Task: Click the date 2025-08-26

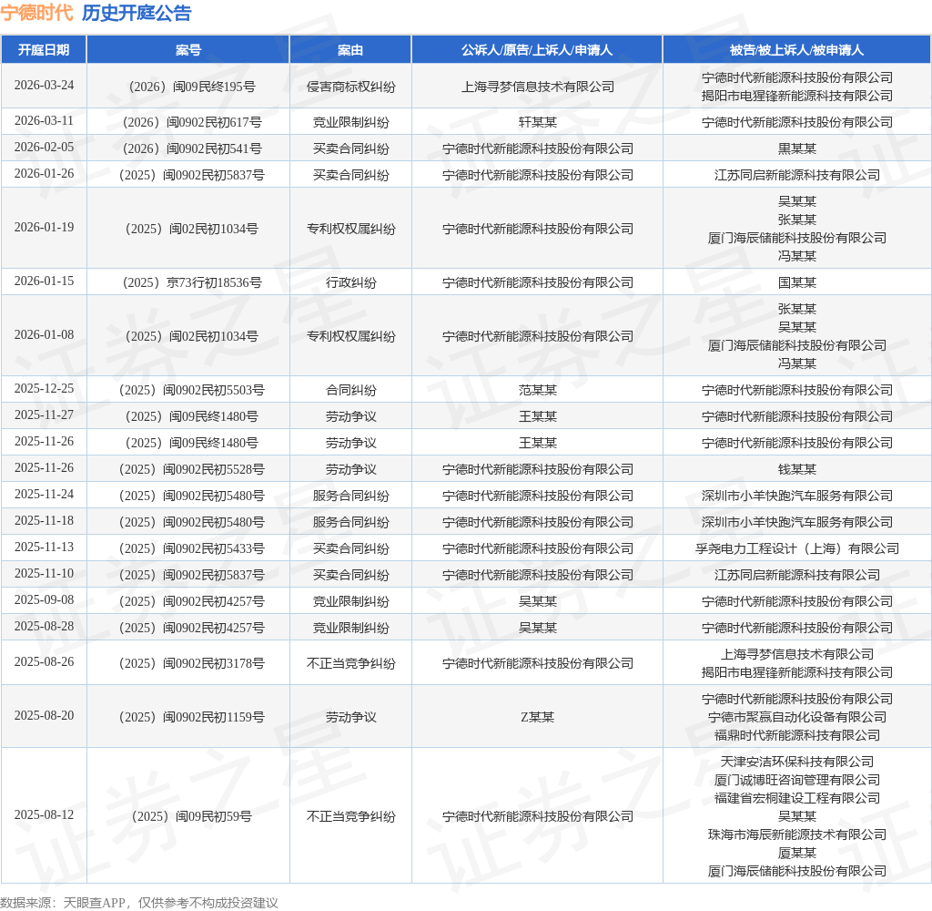Action: 44,661
